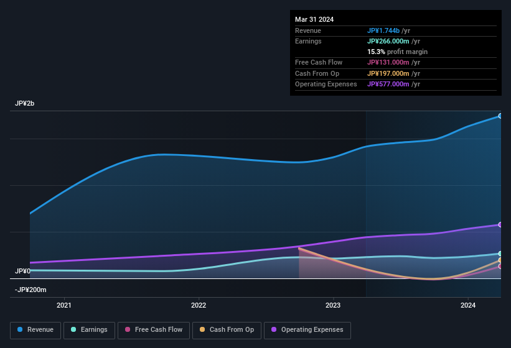
Task: Toggle the Cash From Op legend button
Action: pos(227,330)
